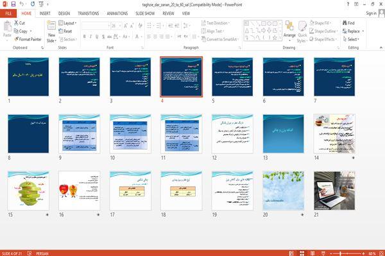The height and width of the screenshot is (256, 385).
Task: Switch to ANIMATIONS tab
Action: click(x=117, y=13)
